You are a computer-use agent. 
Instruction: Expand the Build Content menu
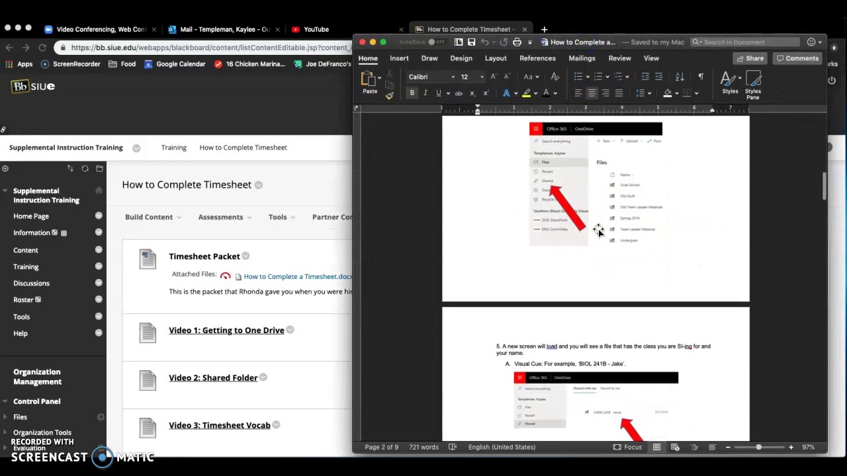(x=153, y=217)
